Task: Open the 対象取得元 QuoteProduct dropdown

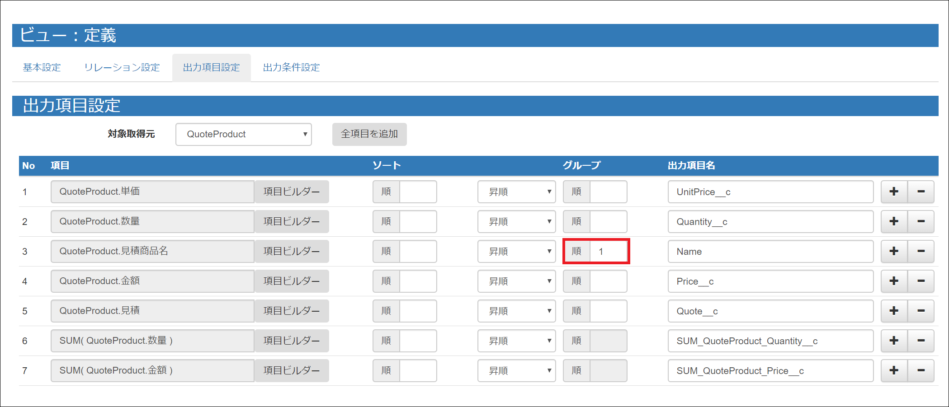Action: pos(243,134)
